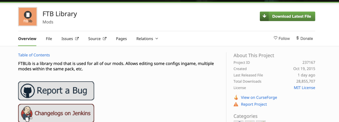Click the About This Project heading

254,55
